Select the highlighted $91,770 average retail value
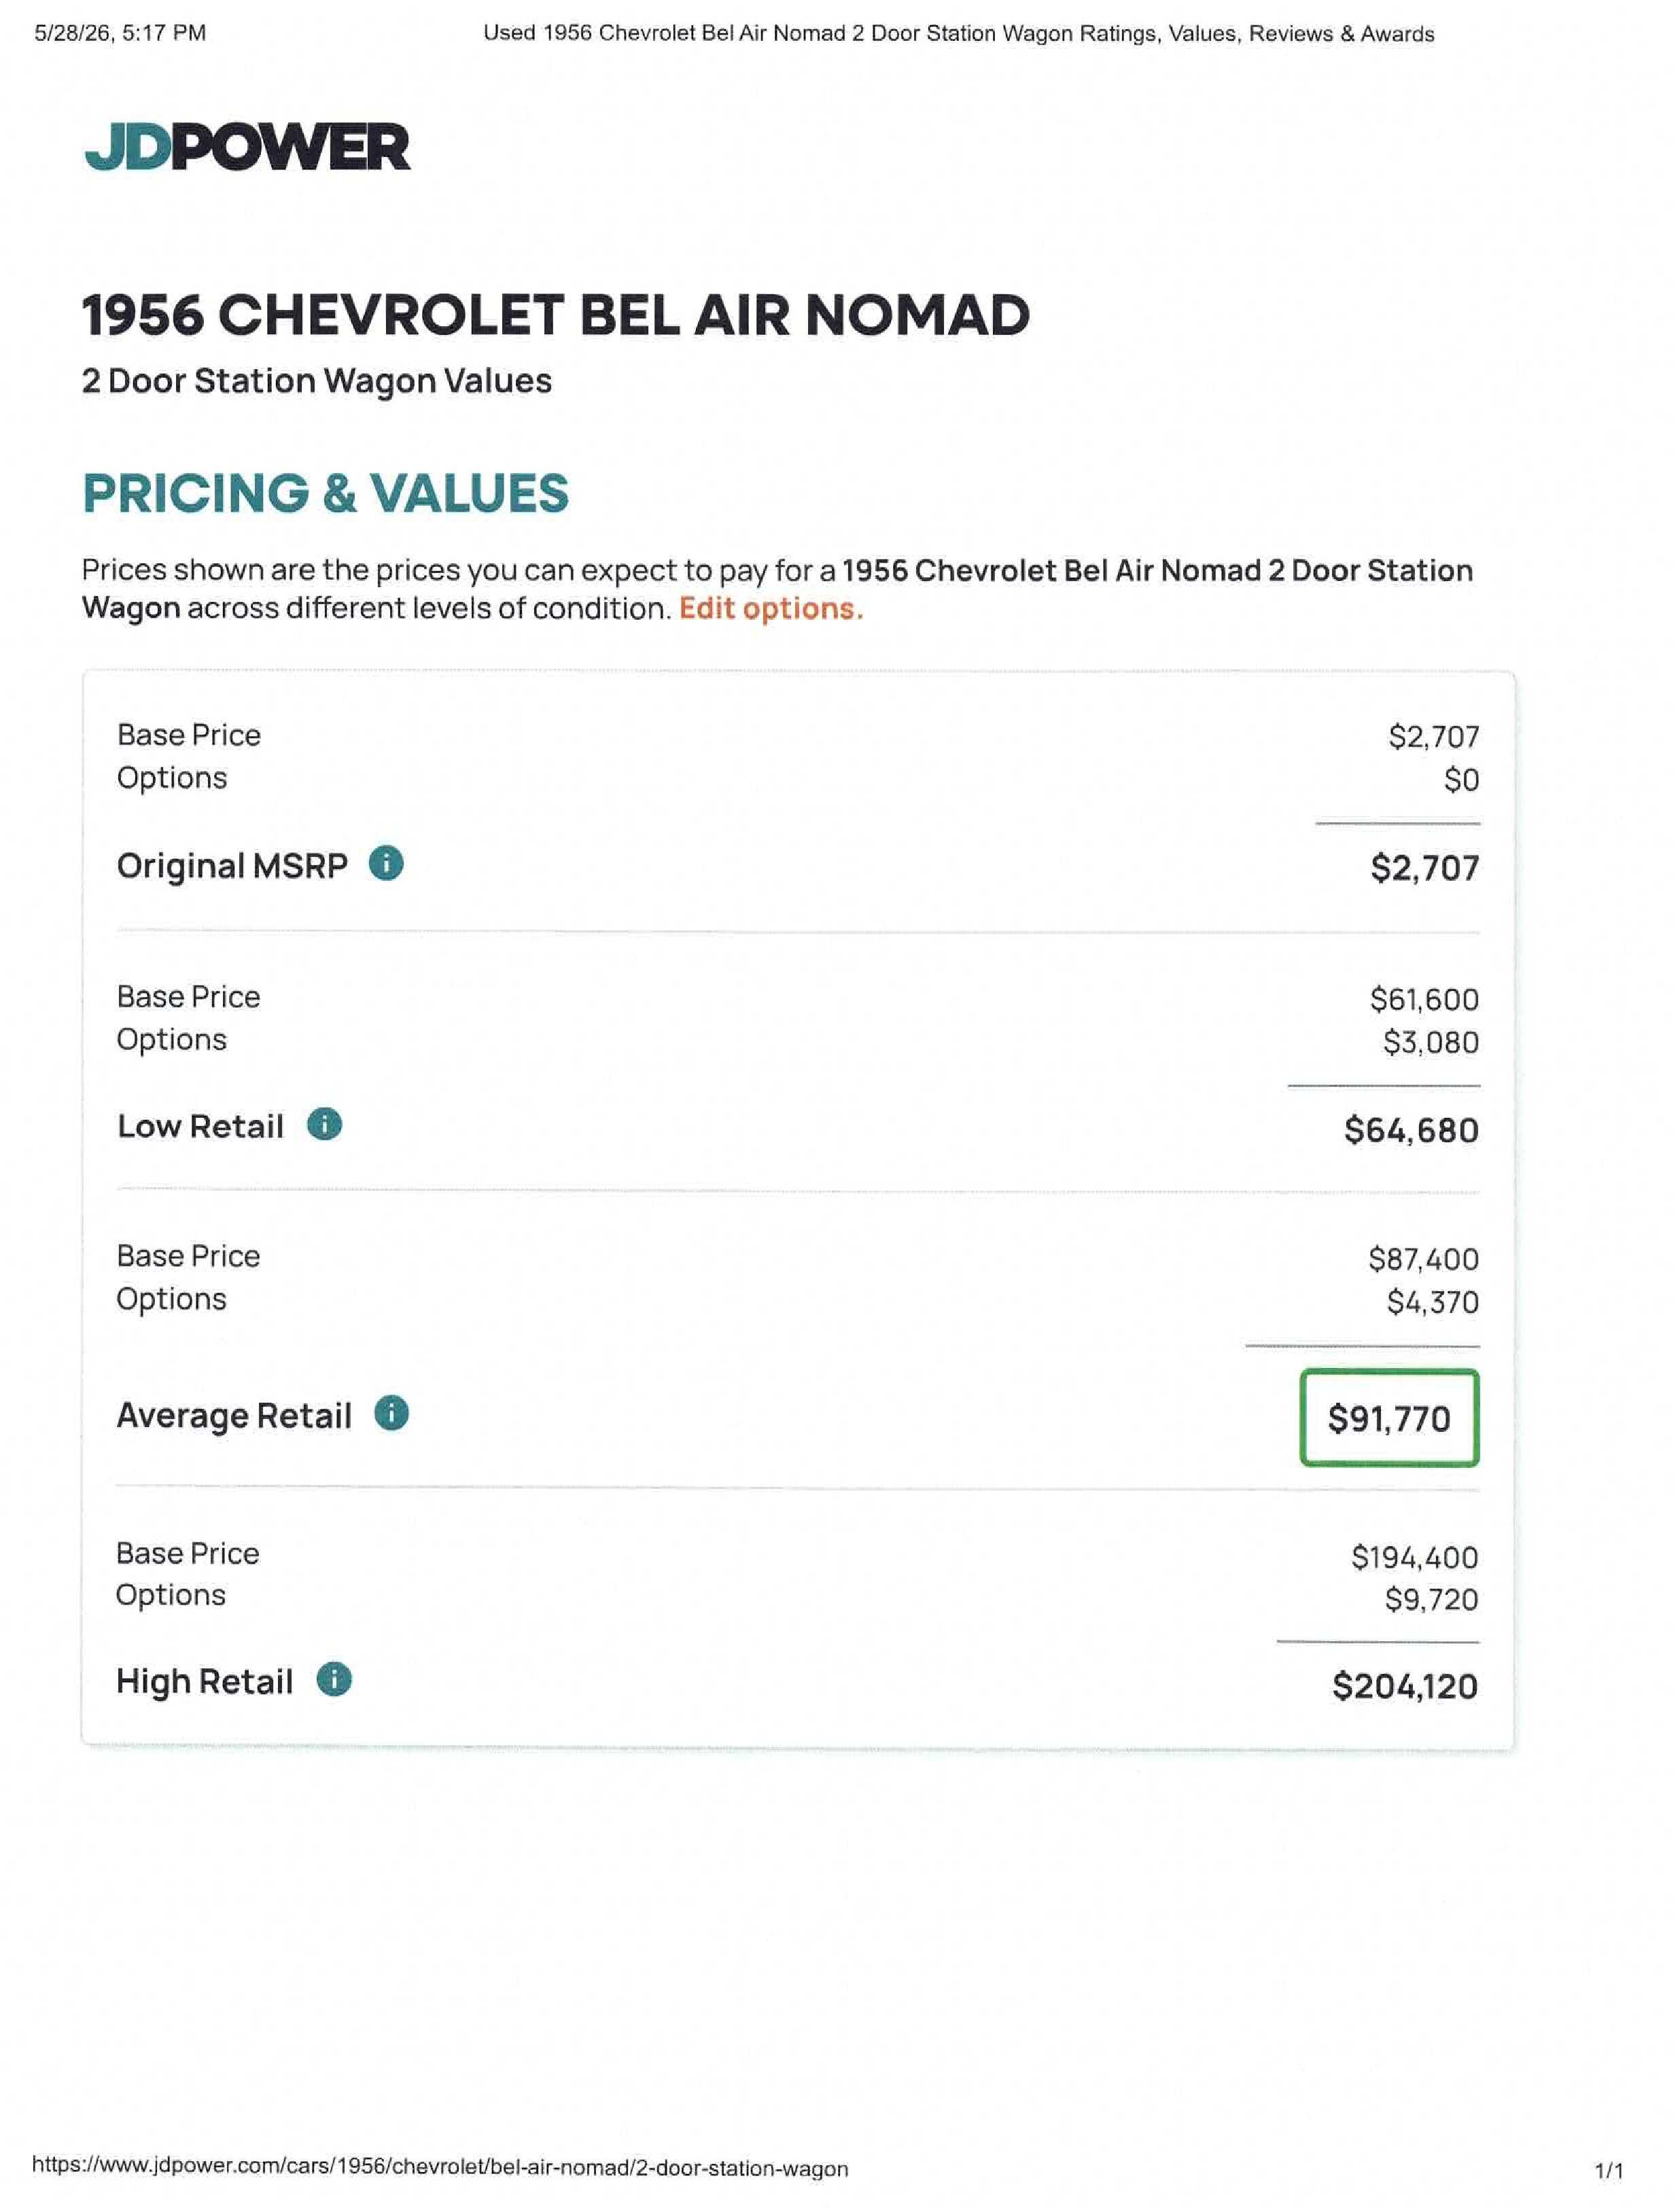The image size is (1680, 2208). pos(1389,1418)
